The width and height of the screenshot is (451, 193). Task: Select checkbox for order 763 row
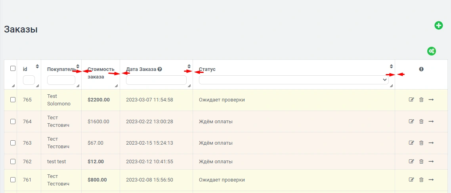pyautogui.click(x=13, y=143)
